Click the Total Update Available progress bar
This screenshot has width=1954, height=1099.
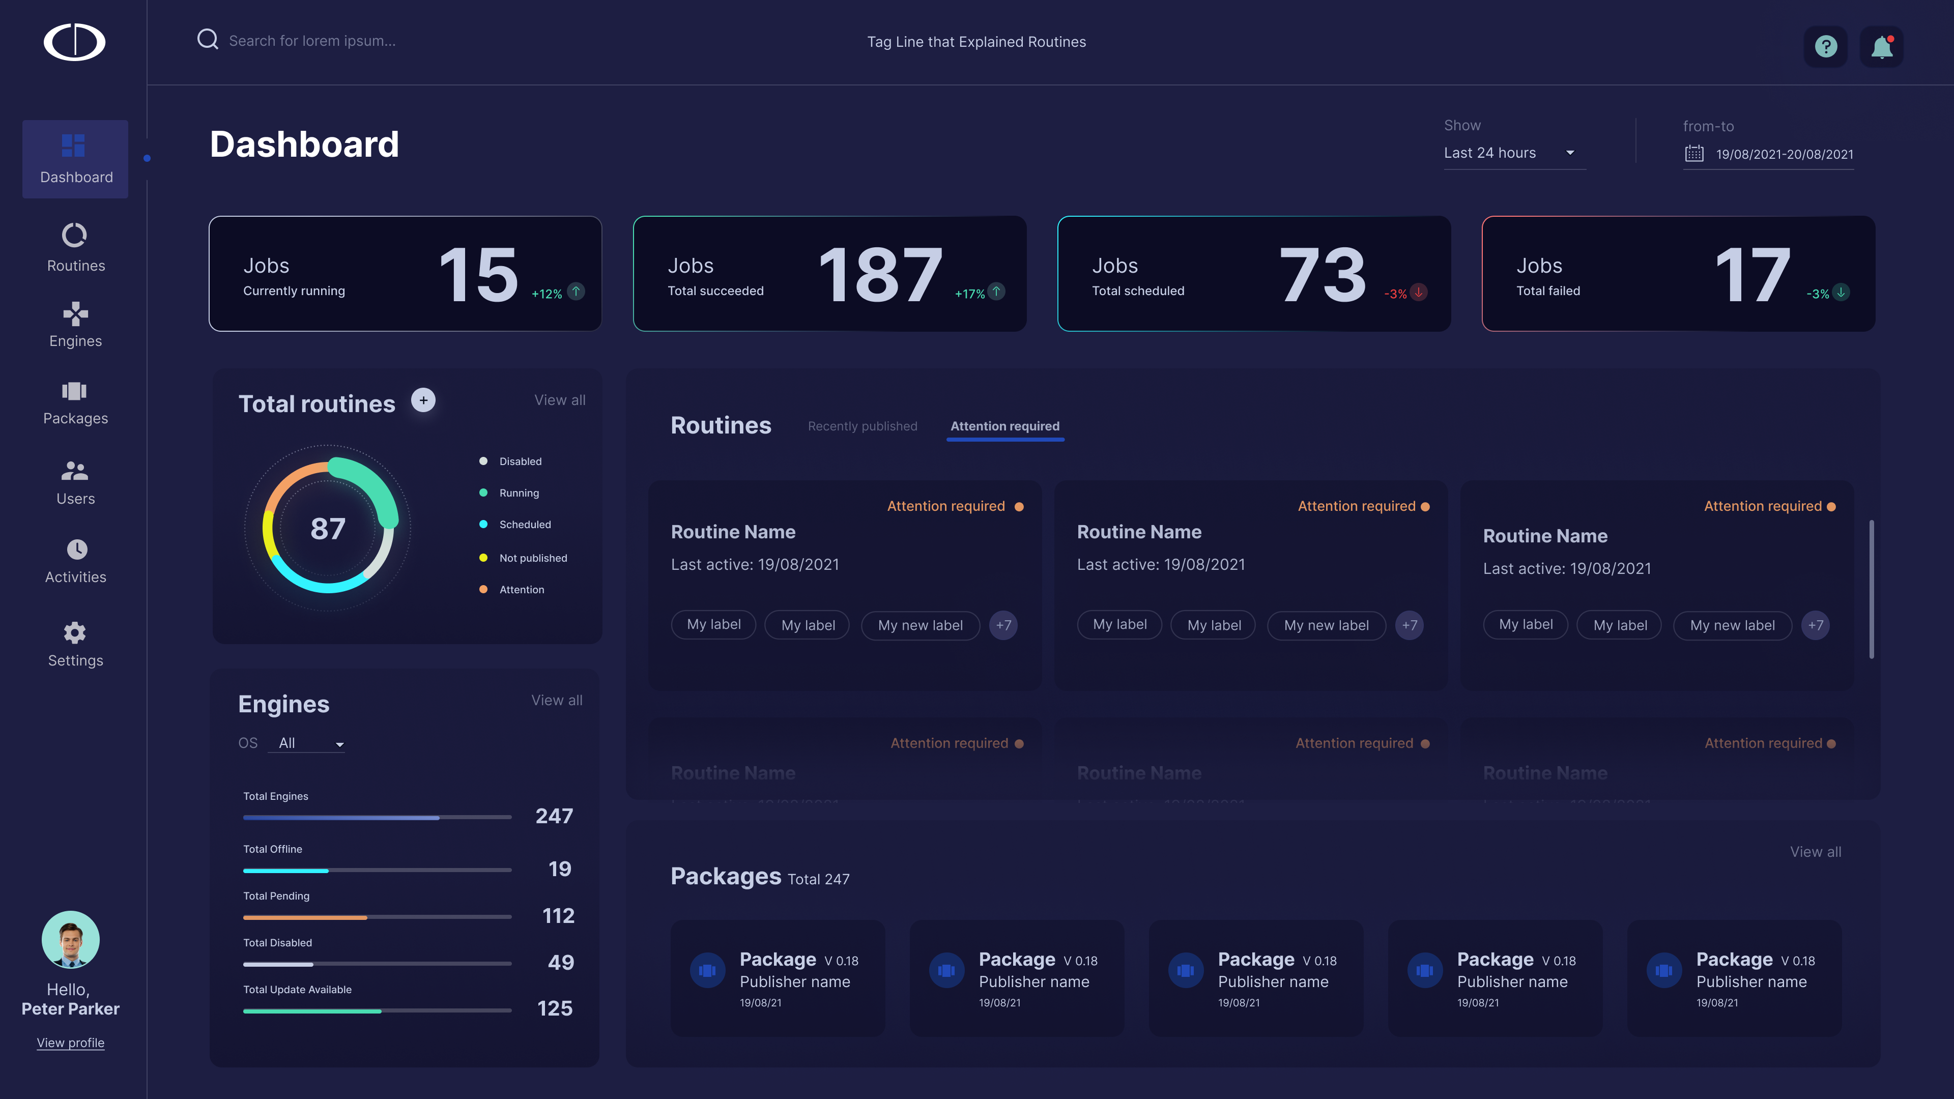377,1011
